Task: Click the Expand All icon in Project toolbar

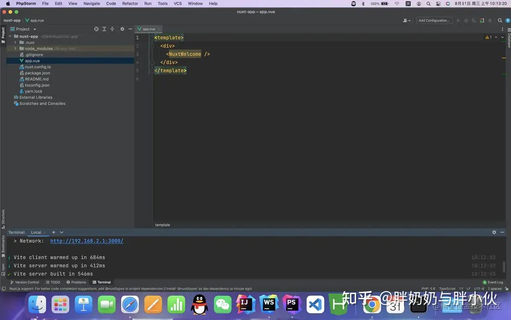Action: [x=104, y=29]
